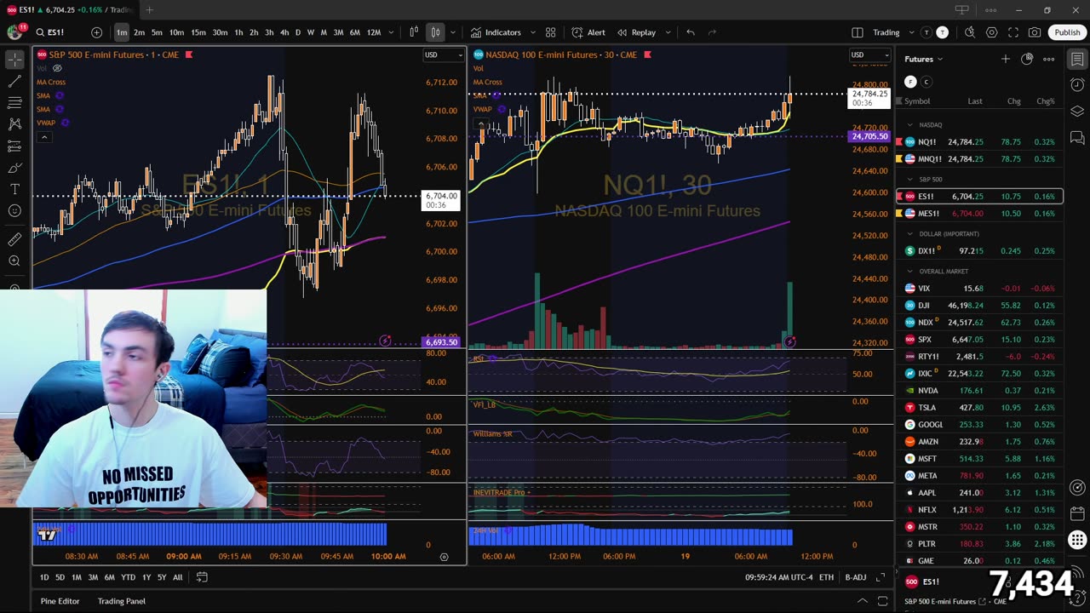Open the Fibonacci tools
Screen dimensions: 1090x613
point(14,103)
